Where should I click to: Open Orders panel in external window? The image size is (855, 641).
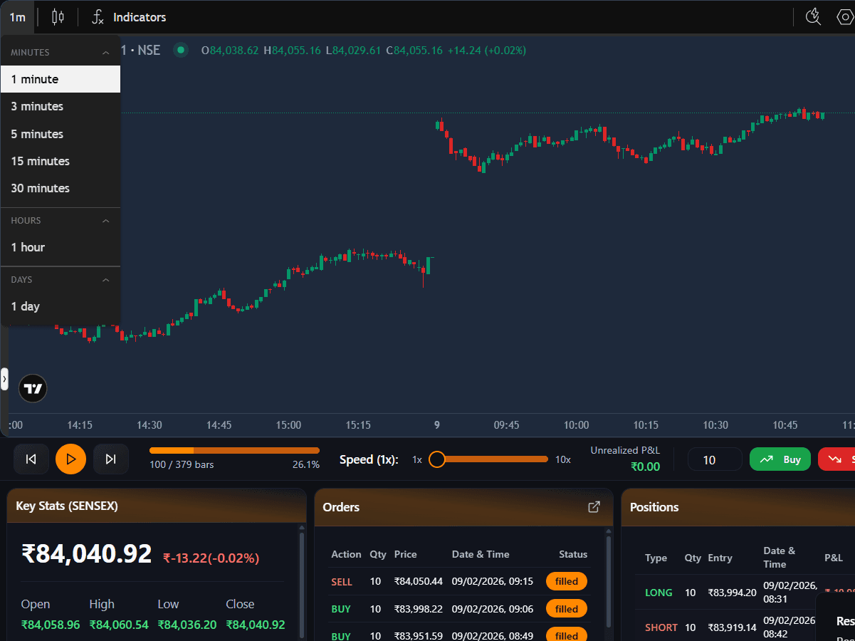(594, 506)
